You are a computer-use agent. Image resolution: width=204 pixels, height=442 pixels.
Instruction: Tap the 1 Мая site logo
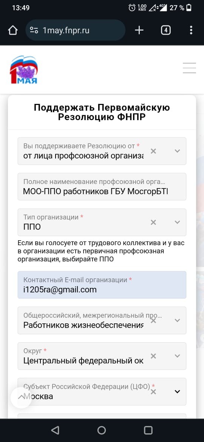coord(24,70)
